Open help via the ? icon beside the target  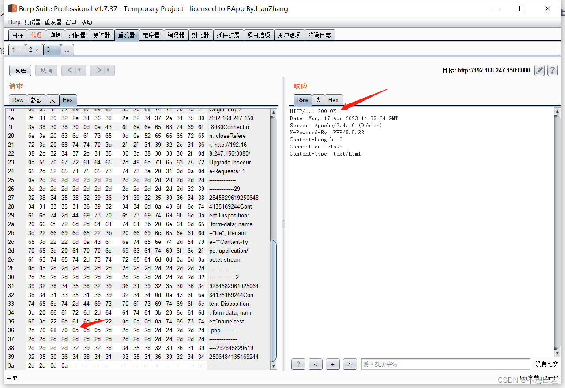[x=553, y=70]
